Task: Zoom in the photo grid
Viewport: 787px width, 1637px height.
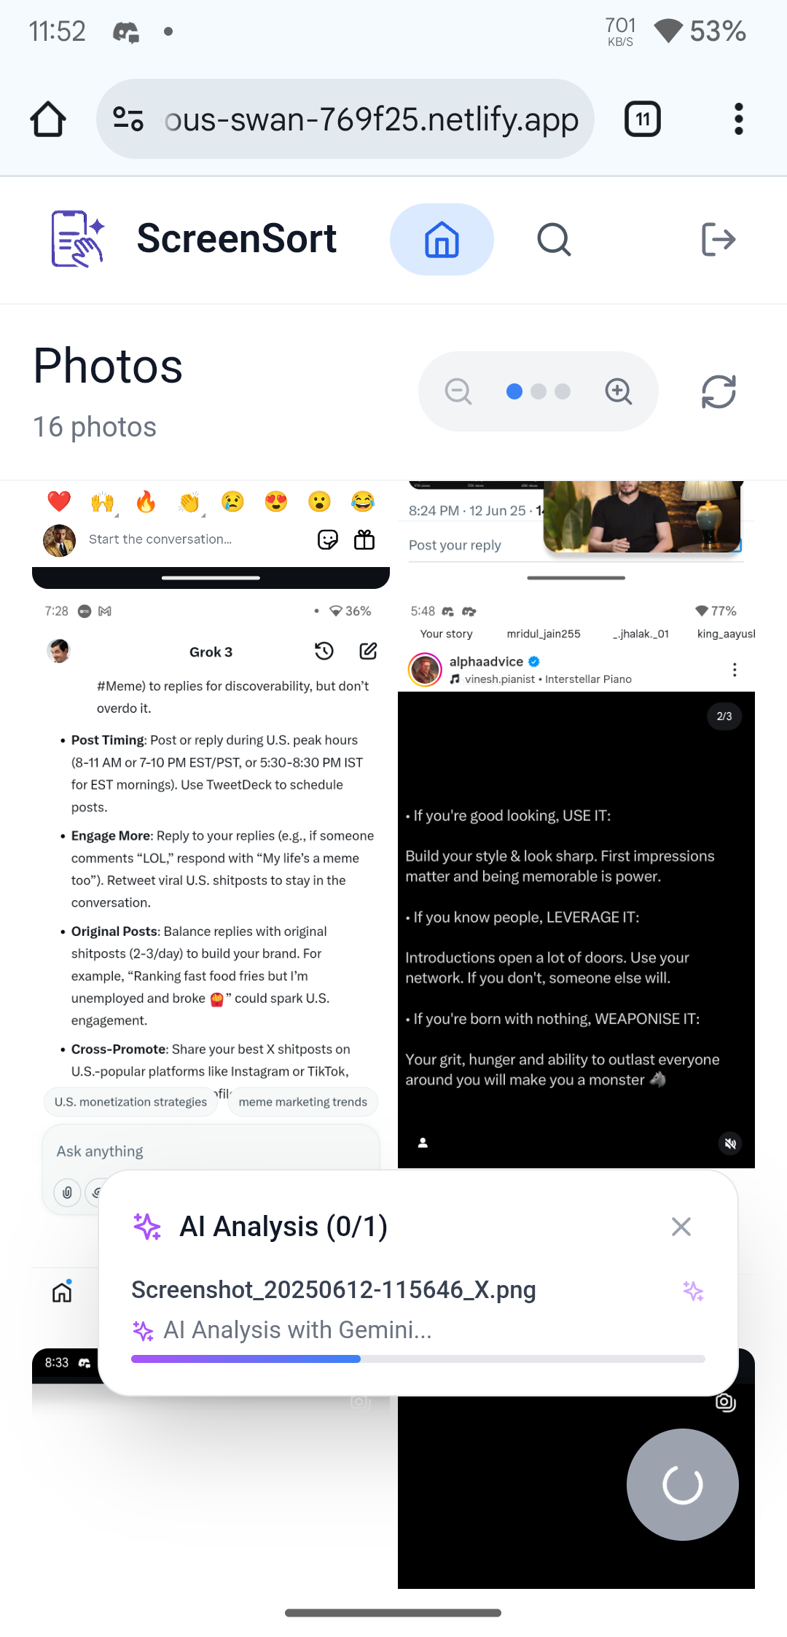Action: click(619, 391)
